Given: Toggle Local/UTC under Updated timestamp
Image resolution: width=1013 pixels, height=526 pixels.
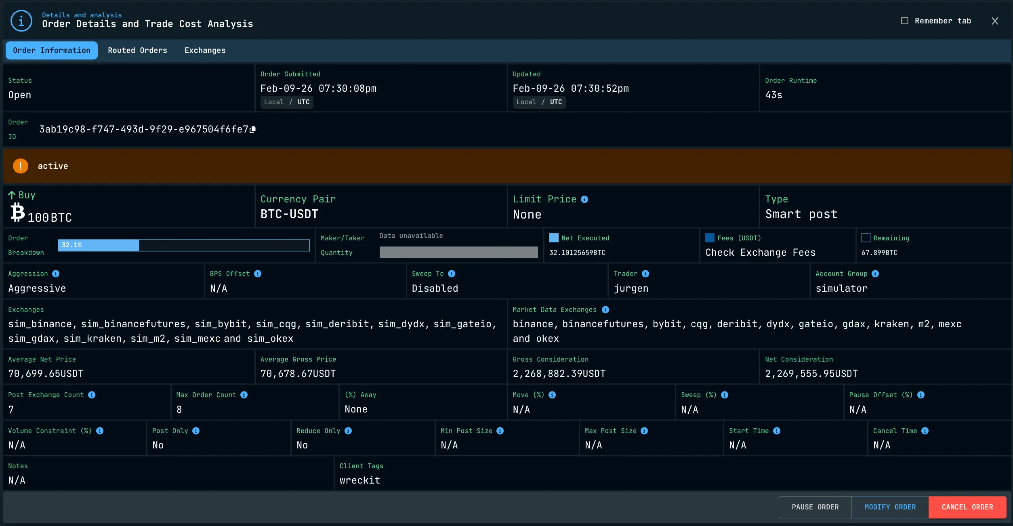Looking at the screenshot, I should click(x=539, y=102).
